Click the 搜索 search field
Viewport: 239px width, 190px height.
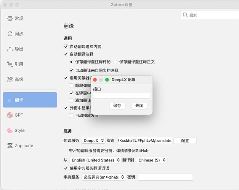click(210, 15)
